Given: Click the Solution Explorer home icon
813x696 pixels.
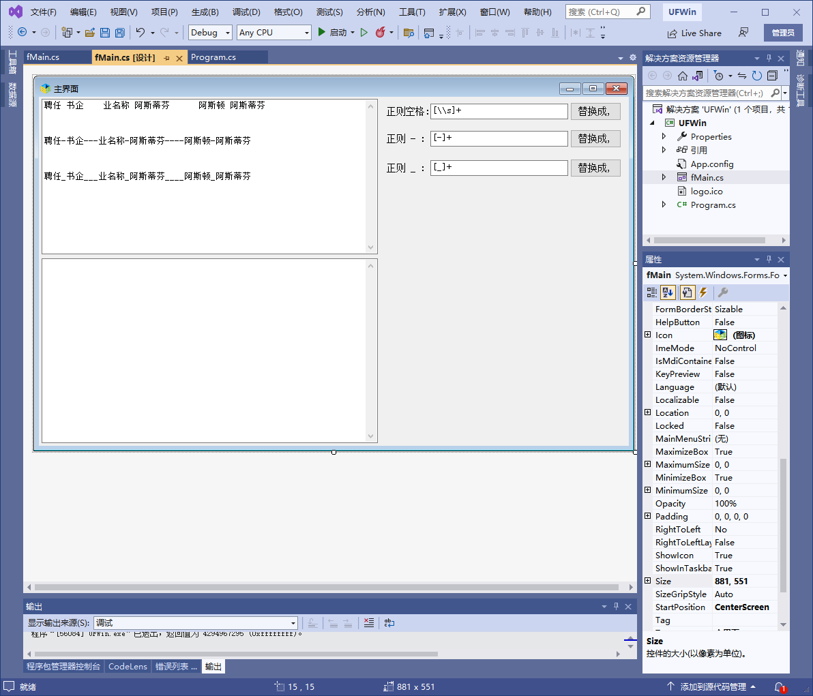Looking at the screenshot, I should coord(682,76).
